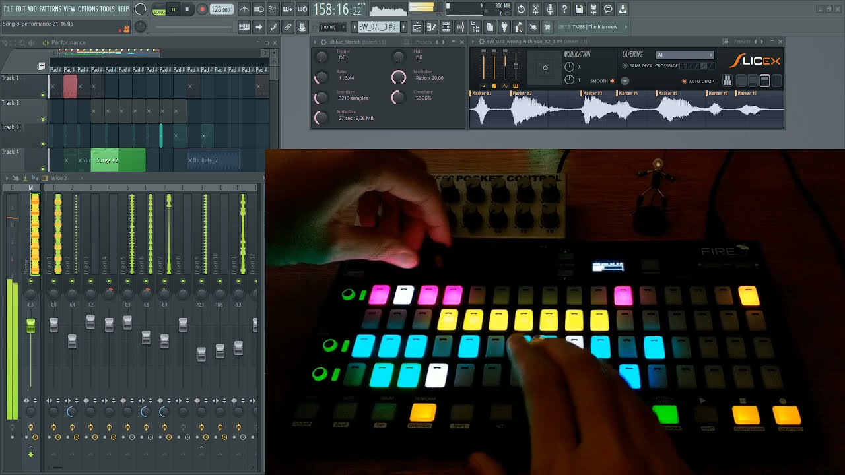Arm the record button
Viewport: 845px width, 475px height.
202,9
